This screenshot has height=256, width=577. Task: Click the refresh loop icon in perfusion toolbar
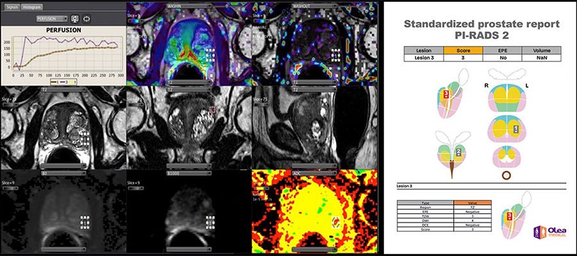[87, 19]
